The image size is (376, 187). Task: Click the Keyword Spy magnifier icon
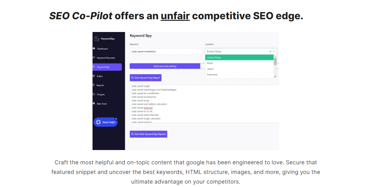(95, 67)
